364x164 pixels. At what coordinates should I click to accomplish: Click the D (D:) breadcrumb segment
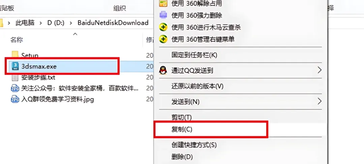(56, 23)
